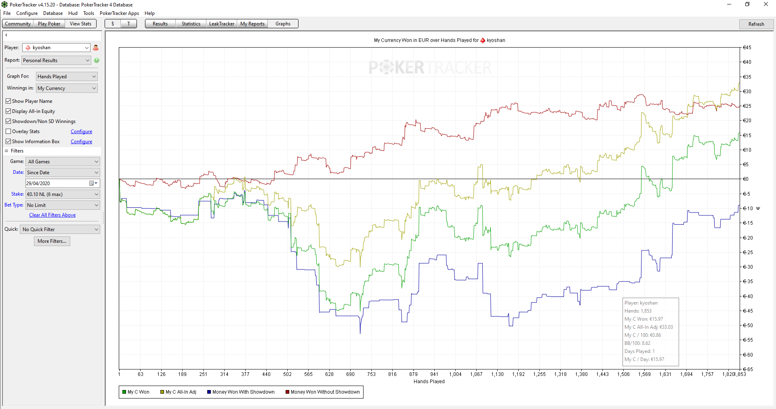
Task: Switch to the Statistics tab
Action: pos(191,24)
